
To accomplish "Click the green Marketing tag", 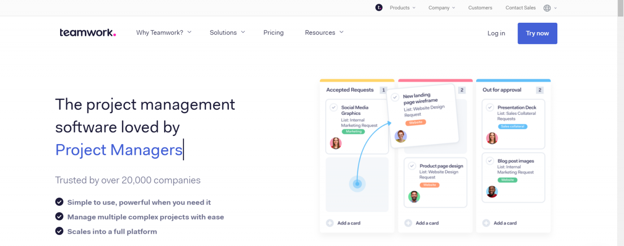I will pyautogui.click(x=353, y=132).
